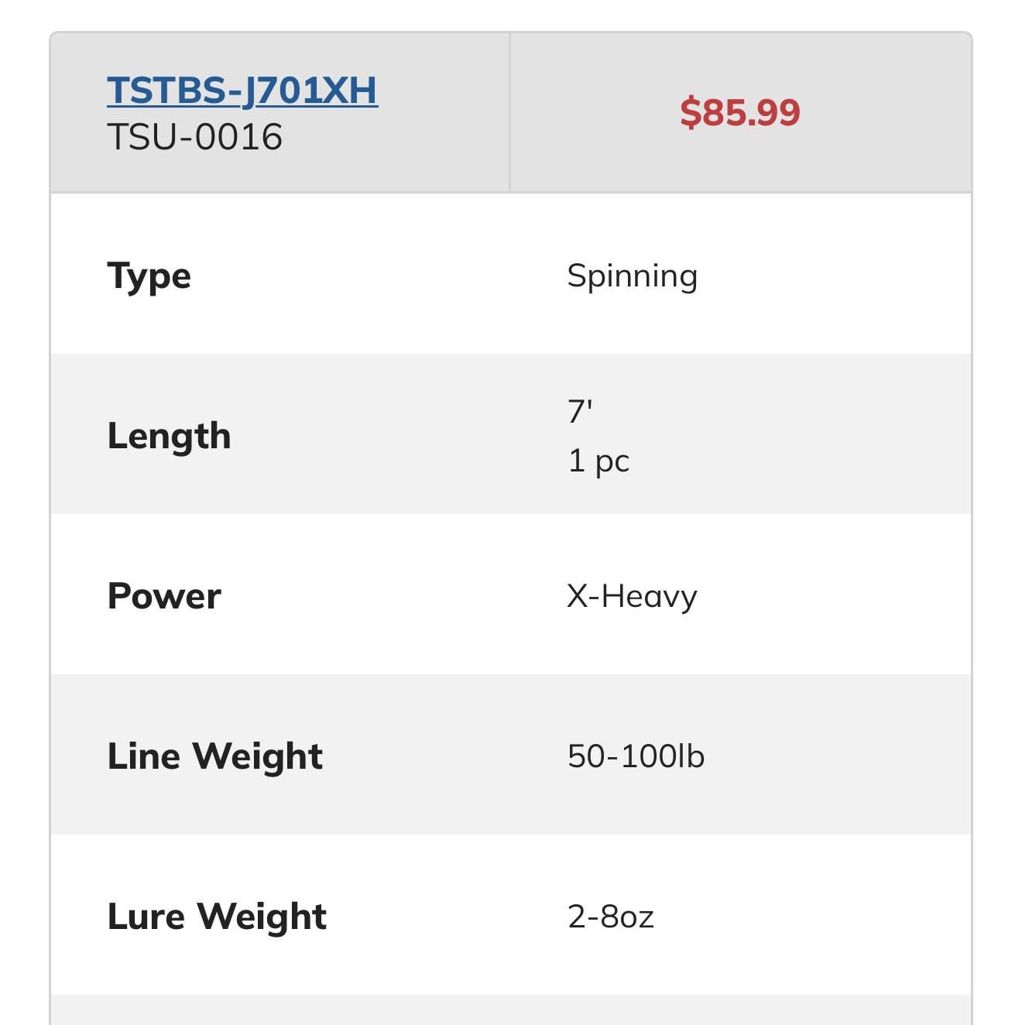This screenshot has width=1022, height=1025.
Task: Click the header divider between model and price
Action: (509, 112)
